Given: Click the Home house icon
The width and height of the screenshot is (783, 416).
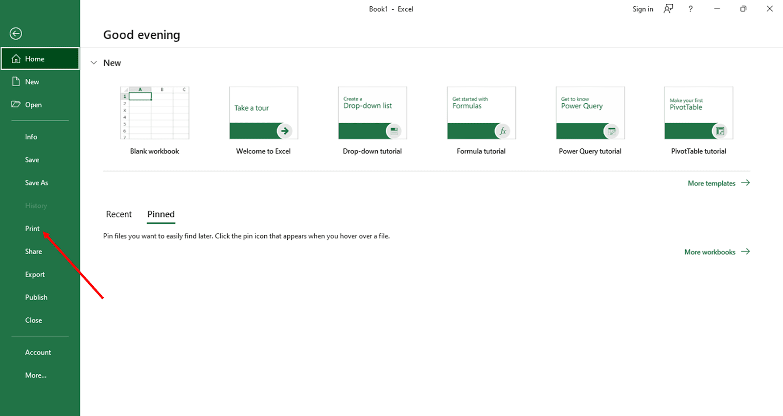Looking at the screenshot, I should (x=16, y=59).
